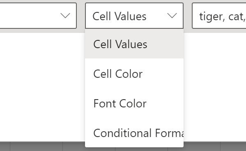Focus the empty left column combo box
This screenshot has width=246, height=151.
38,16
